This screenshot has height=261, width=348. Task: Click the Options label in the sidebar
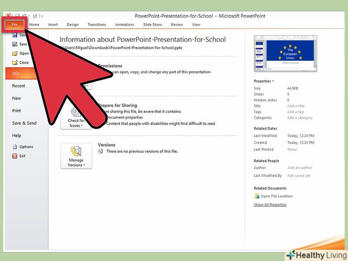click(26, 147)
